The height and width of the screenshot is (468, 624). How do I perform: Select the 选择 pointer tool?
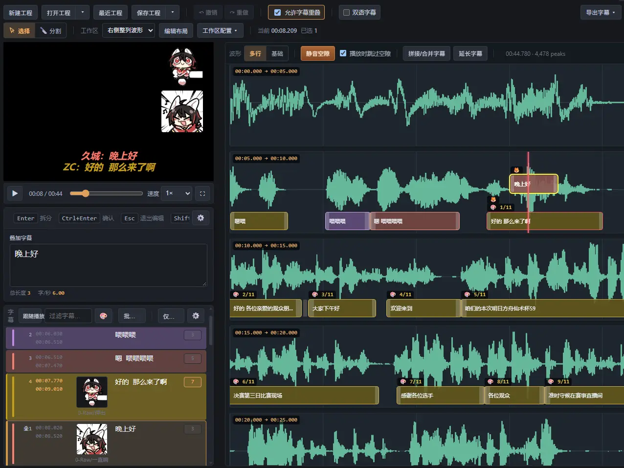pyautogui.click(x=20, y=31)
